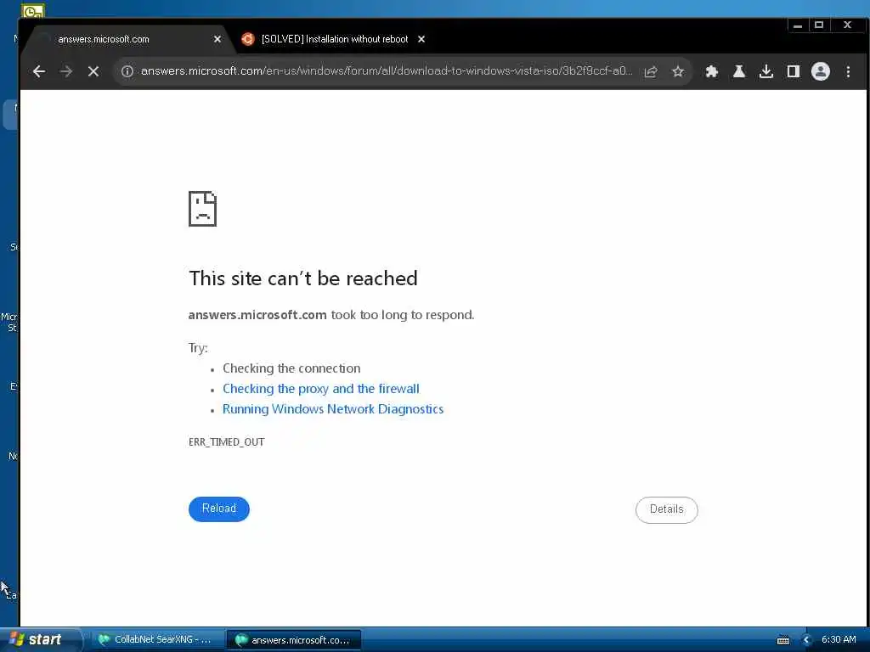
Task: Open the Extensions puzzle icon
Action: [x=712, y=71]
